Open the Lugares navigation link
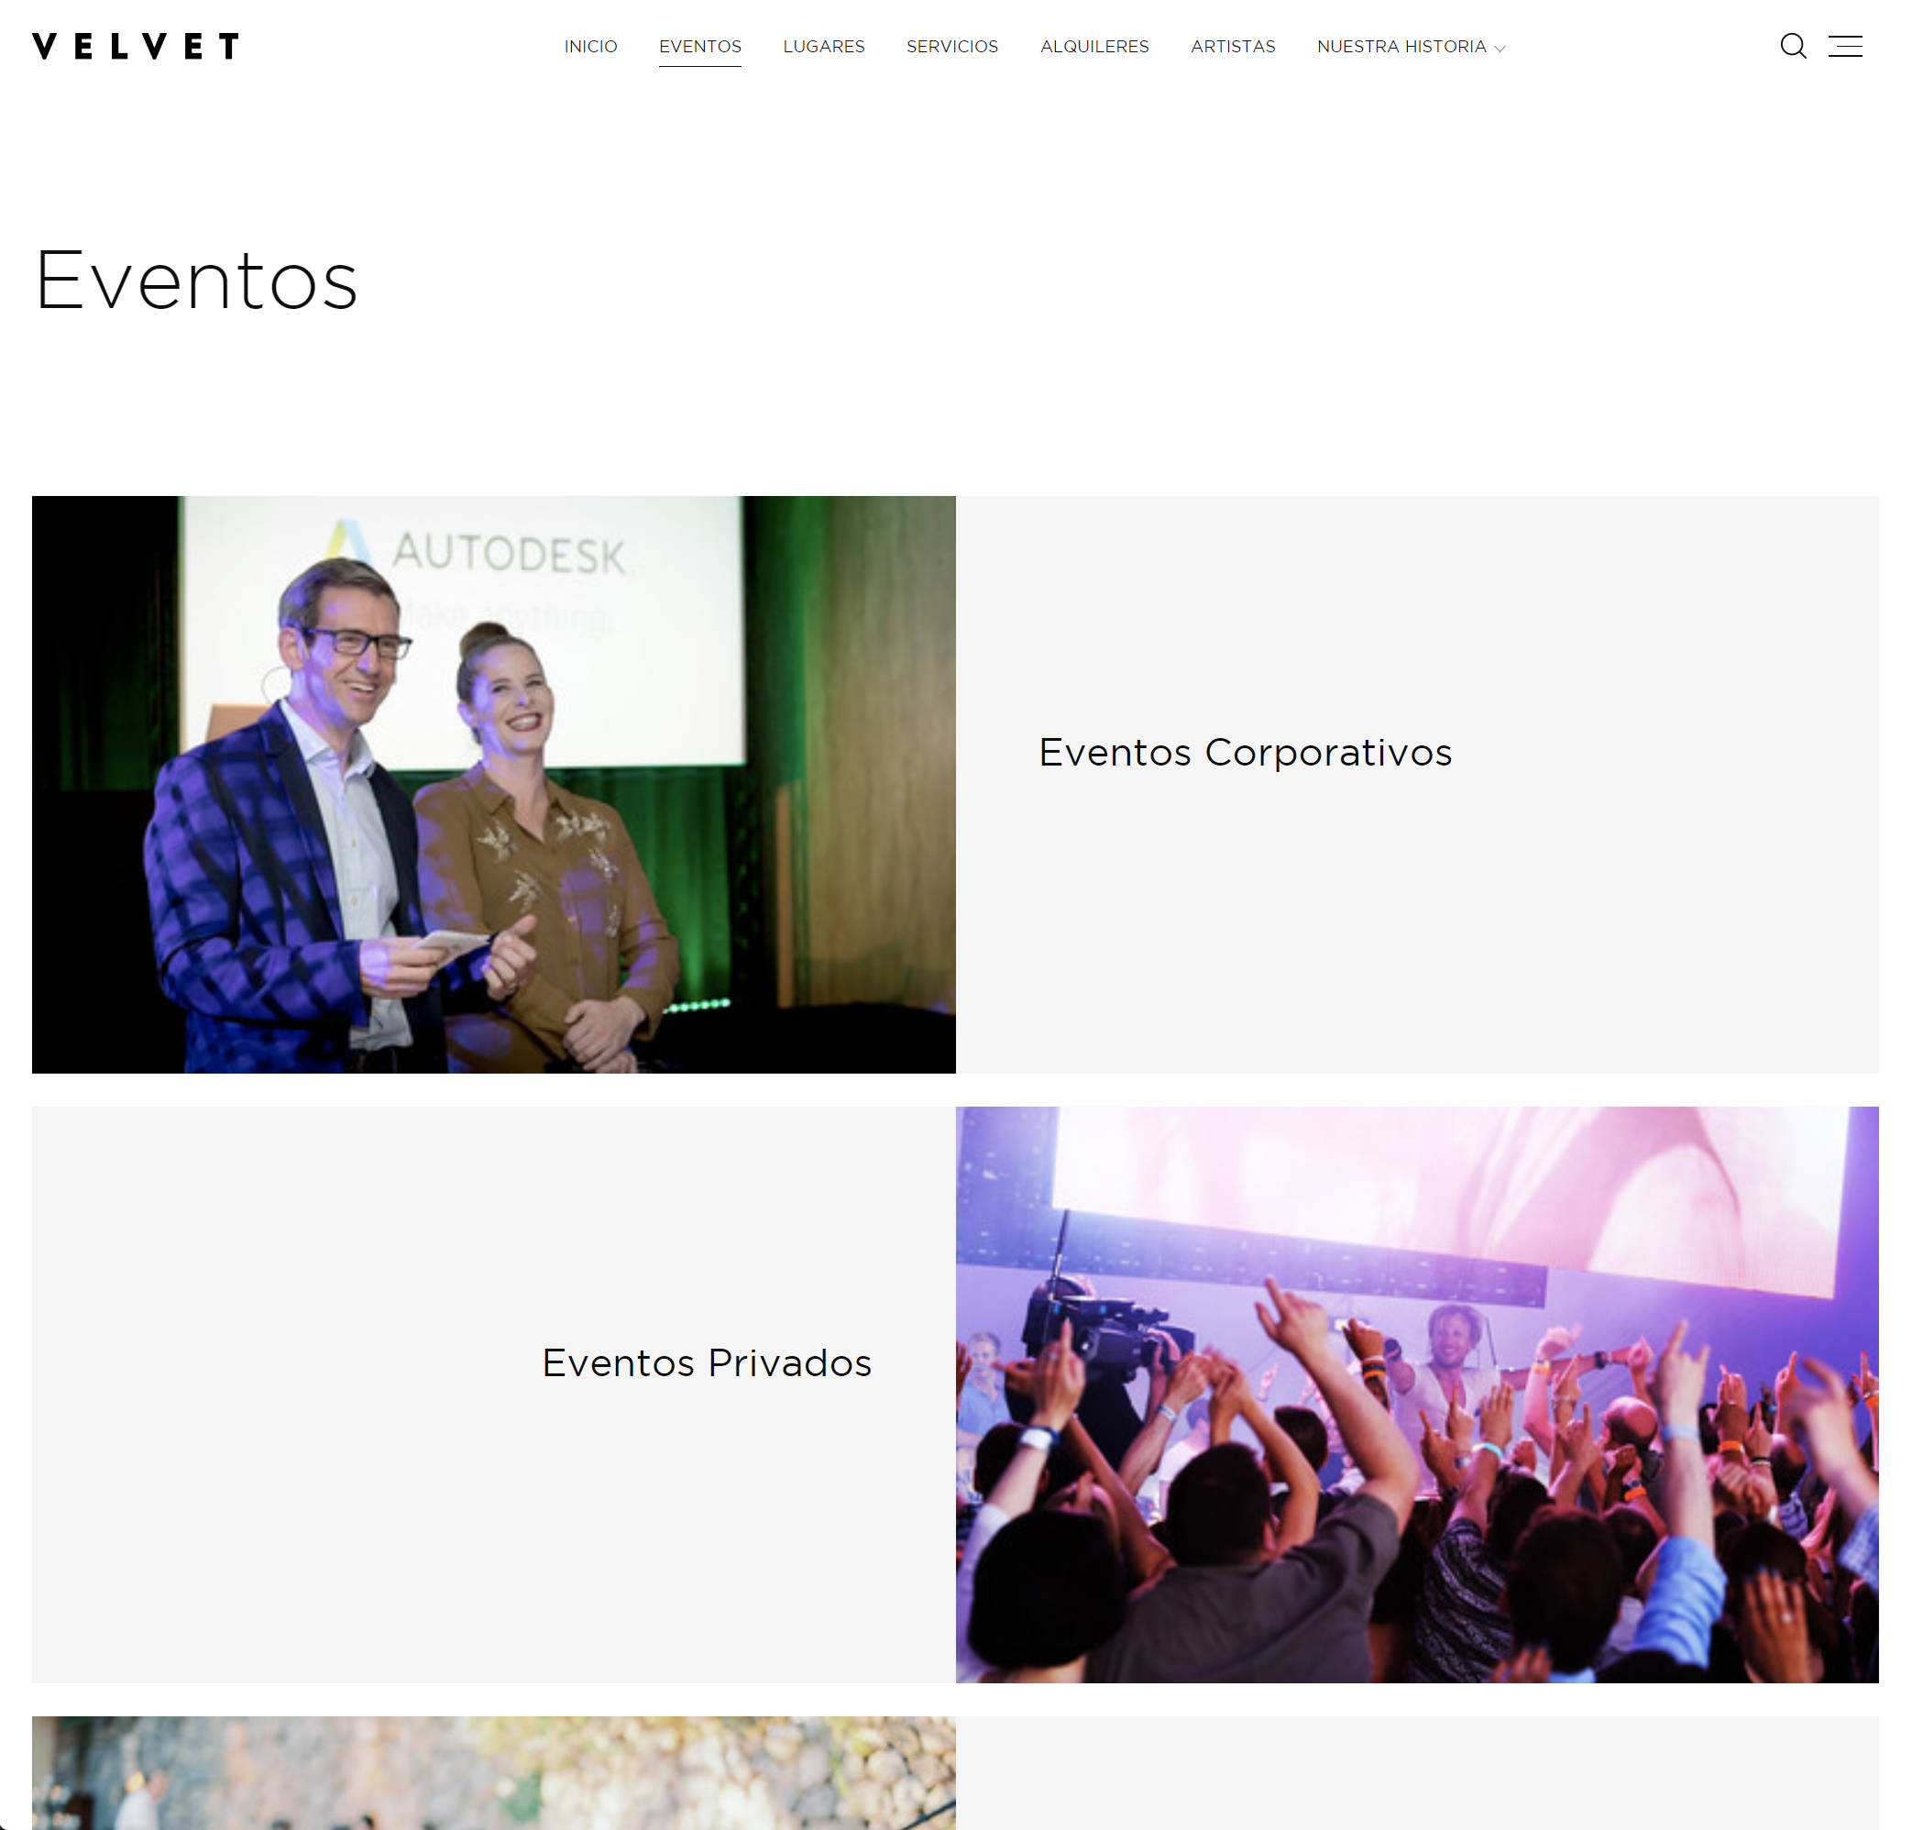The image size is (1912, 1830). coord(824,46)
